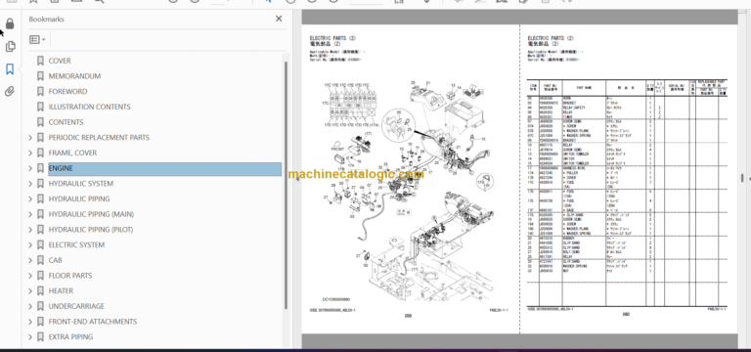
Task: Close the Bookmarks panel with X
Action: [279, 19]
